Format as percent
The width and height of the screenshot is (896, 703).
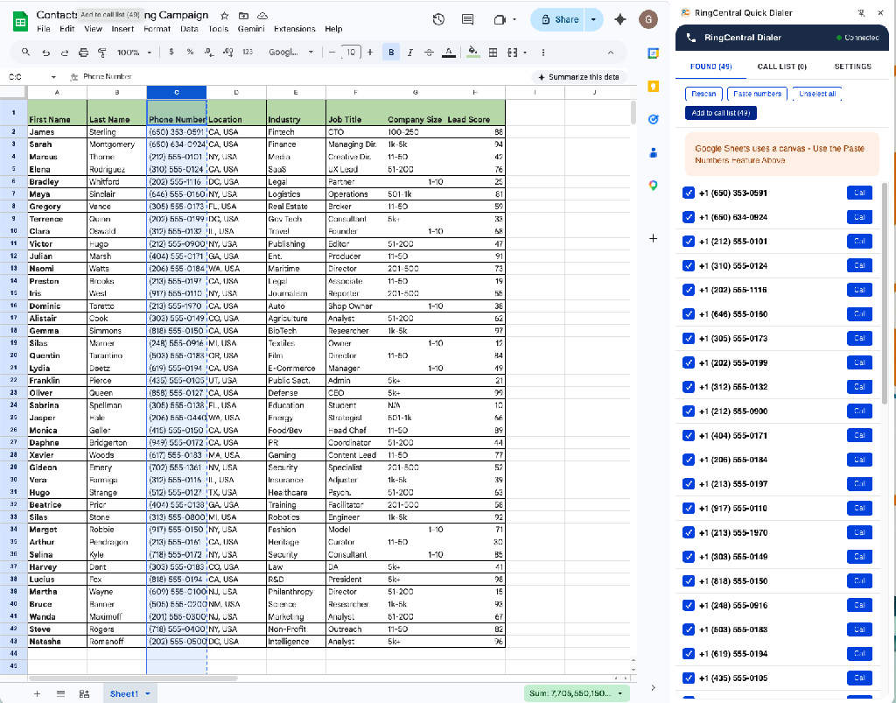click(190, 52)
